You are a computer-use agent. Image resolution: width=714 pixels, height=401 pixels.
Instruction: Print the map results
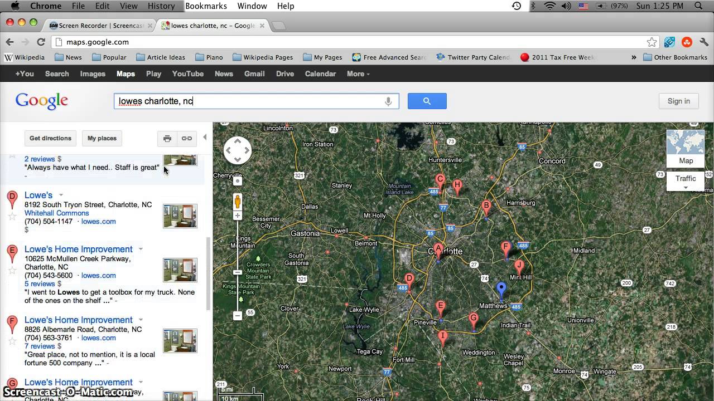(167, 138)
